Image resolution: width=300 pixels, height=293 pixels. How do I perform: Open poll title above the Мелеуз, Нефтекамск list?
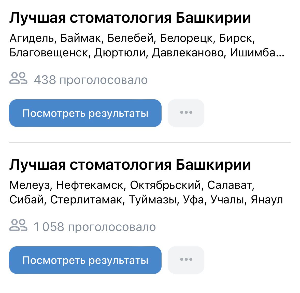pos(130,165)
